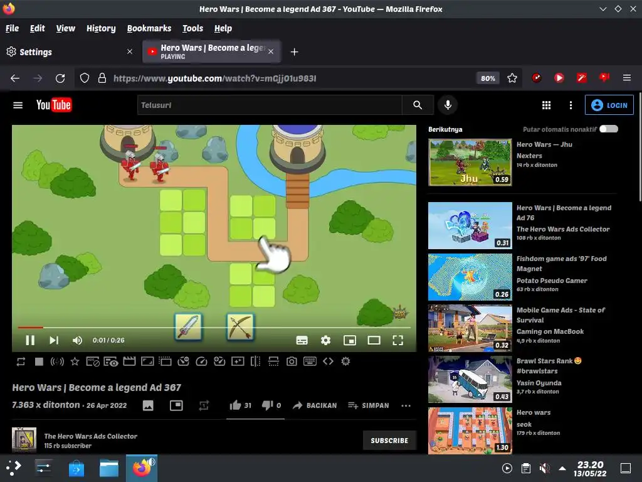Mute the video volume speaker
This screenshot has width=642, height=482.
(77, 340)
